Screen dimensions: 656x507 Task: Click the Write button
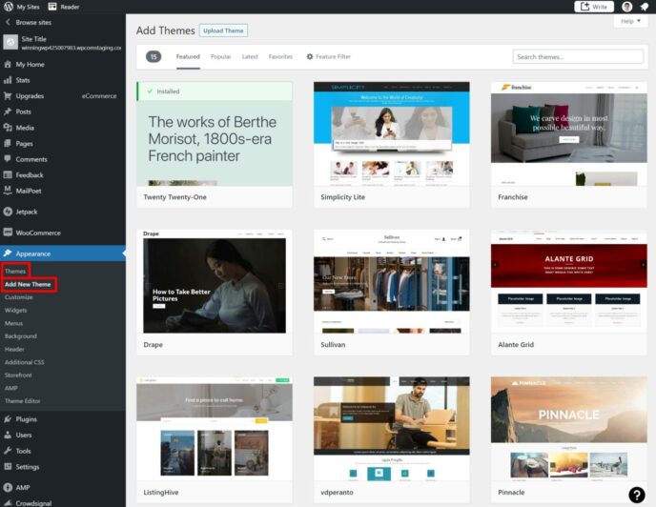point(594,7)
